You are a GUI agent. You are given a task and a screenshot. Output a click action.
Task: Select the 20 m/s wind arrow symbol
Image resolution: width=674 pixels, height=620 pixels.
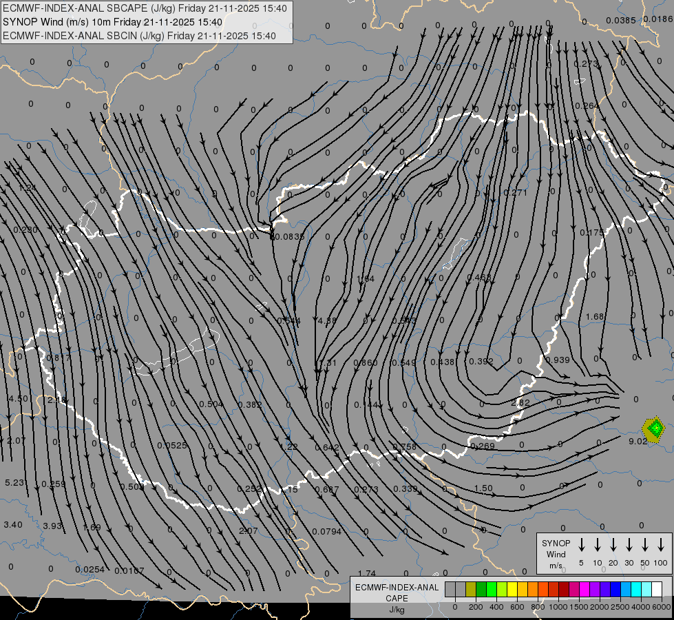click(x=613, y=545)
